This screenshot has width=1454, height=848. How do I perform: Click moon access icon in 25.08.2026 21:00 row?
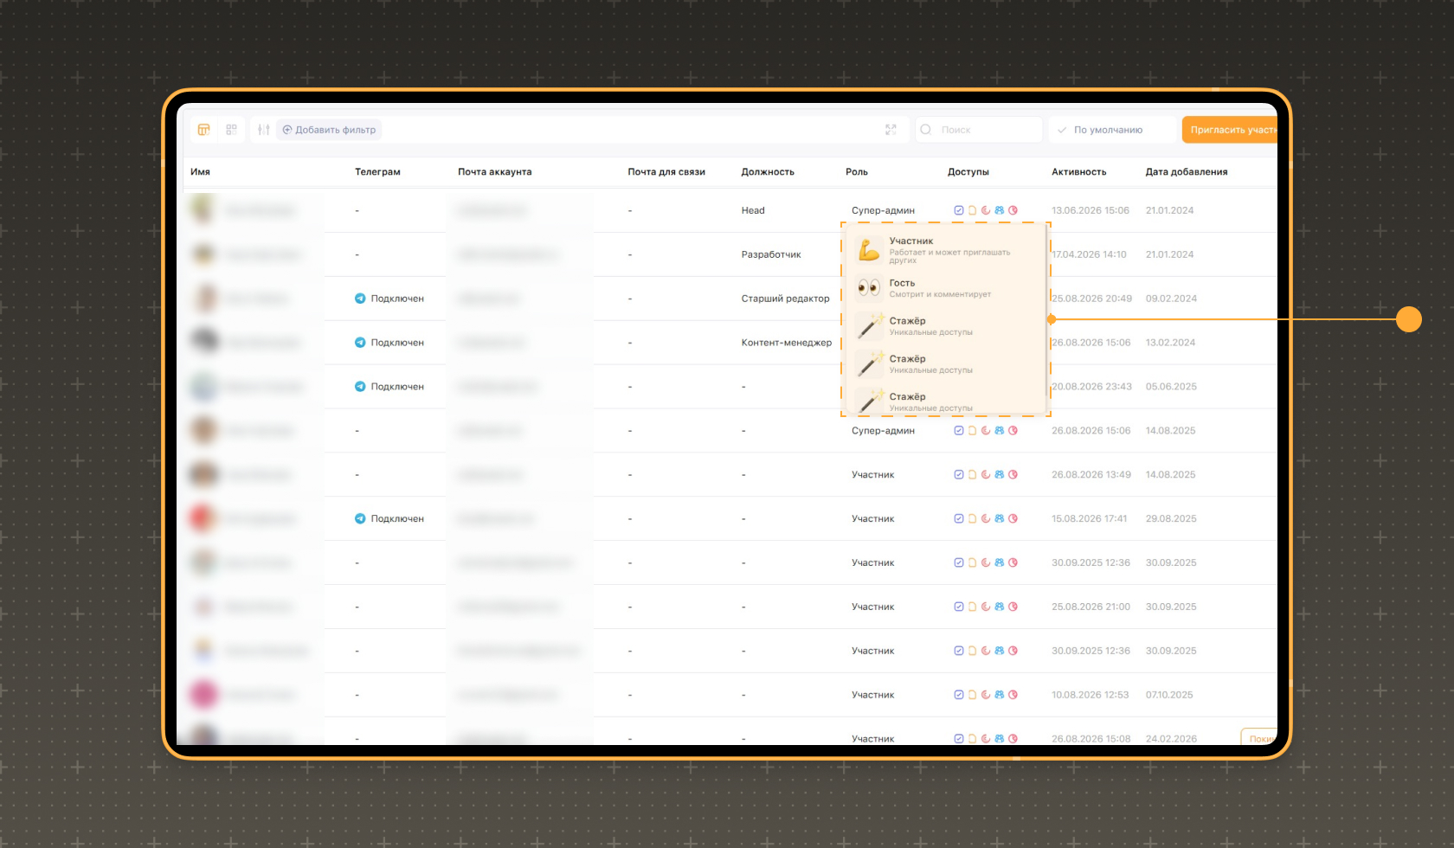tap(986, 607)
